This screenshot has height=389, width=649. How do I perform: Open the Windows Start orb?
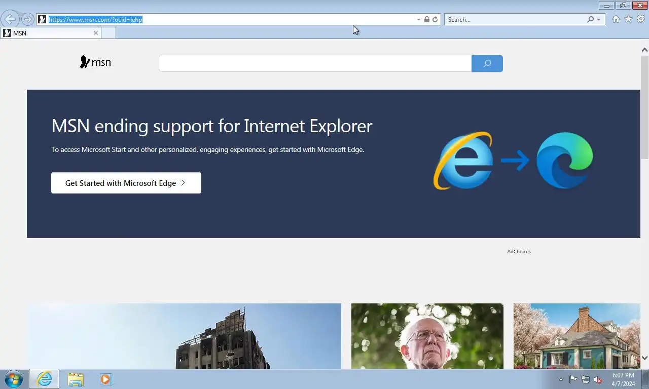click(x=13, y=379)
